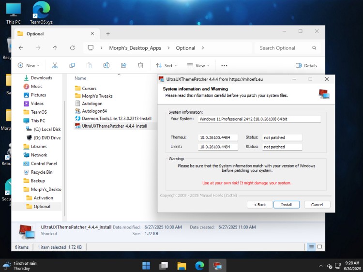
Task: Open Task View on the taskbar
Action: (164, 266)
